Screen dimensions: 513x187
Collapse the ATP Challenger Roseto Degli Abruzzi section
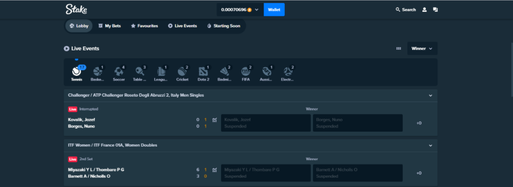(430, 95)
